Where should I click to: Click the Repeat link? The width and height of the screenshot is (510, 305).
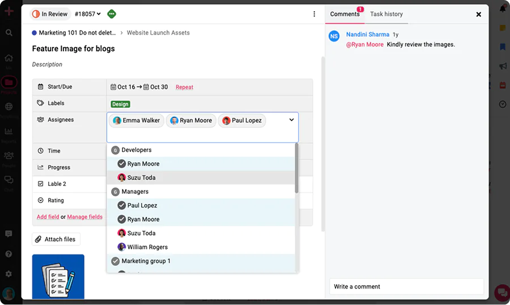[x=184, y=87]
